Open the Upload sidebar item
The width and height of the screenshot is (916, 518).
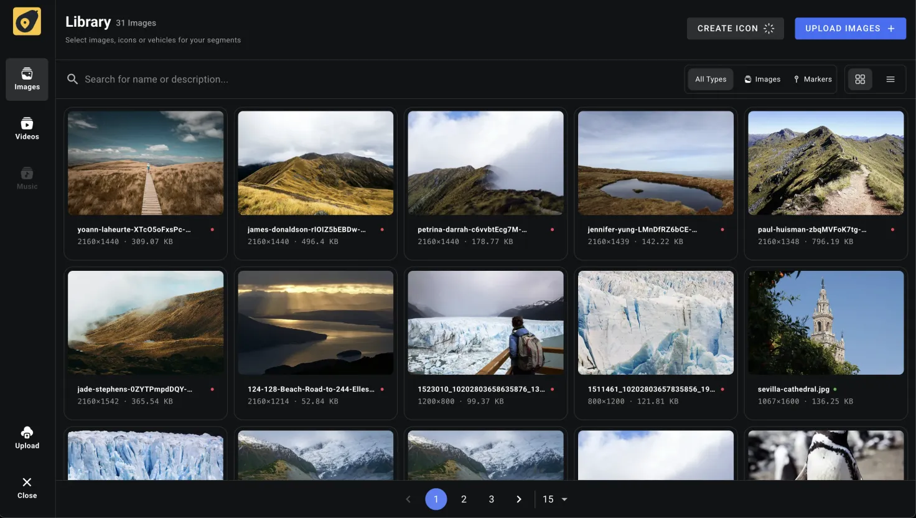pos(27,438)
